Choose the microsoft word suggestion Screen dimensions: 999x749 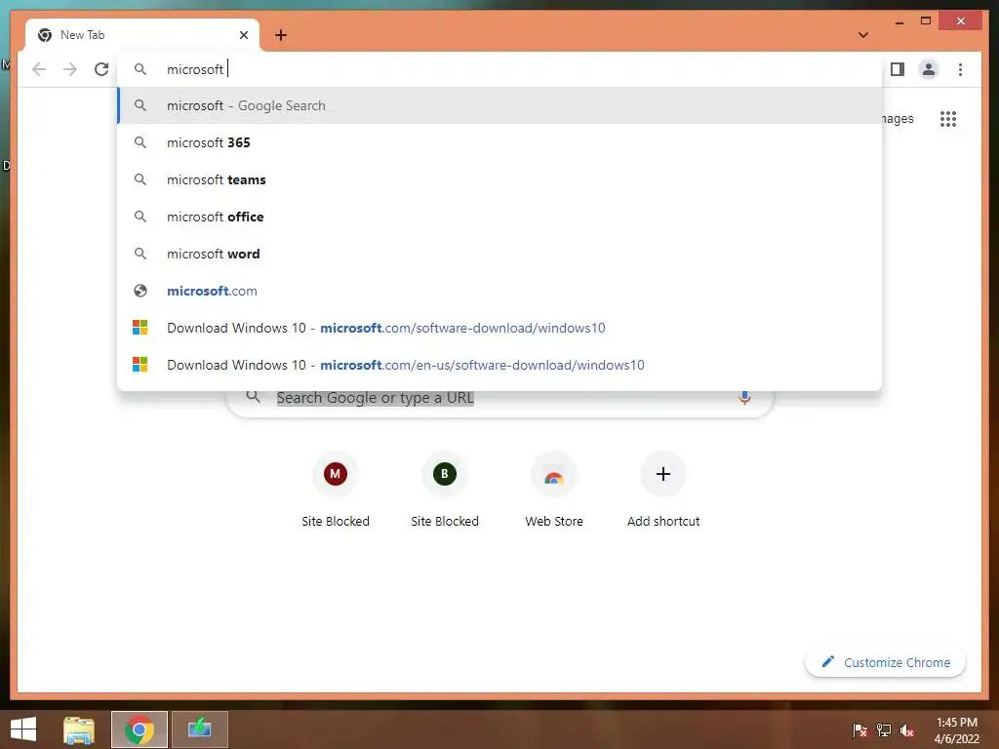[500, 254]
